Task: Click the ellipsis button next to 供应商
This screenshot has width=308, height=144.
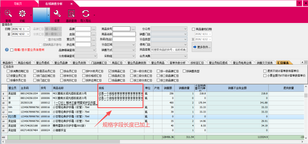Action: point(94,45)
